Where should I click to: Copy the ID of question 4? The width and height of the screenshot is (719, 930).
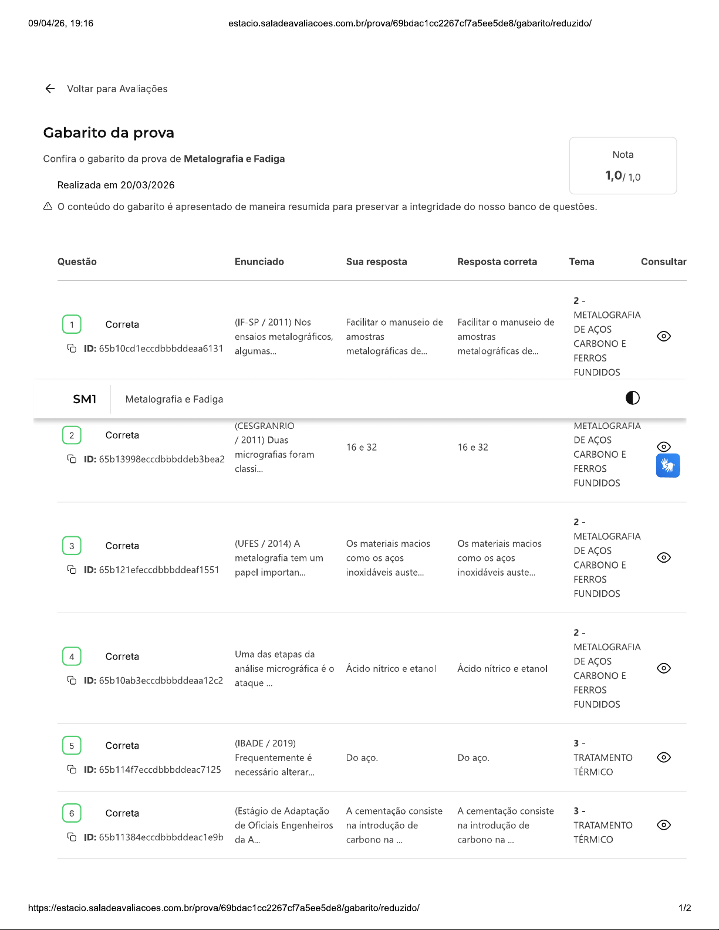click(72, 680)
